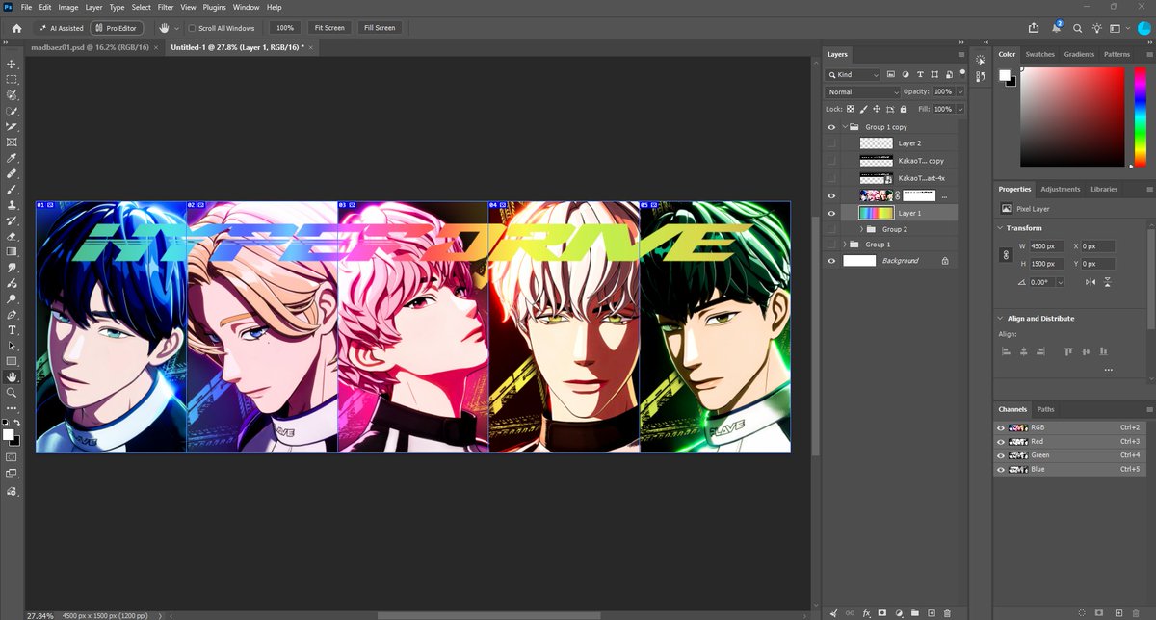Show Layer 2 visibility box
The width and height of the screenshot is (1156, 620).
[x=831, y=142]
